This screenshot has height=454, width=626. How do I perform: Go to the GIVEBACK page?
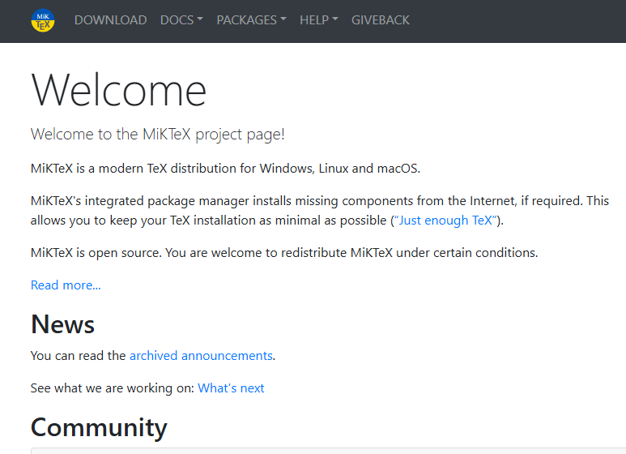[380, 20]
